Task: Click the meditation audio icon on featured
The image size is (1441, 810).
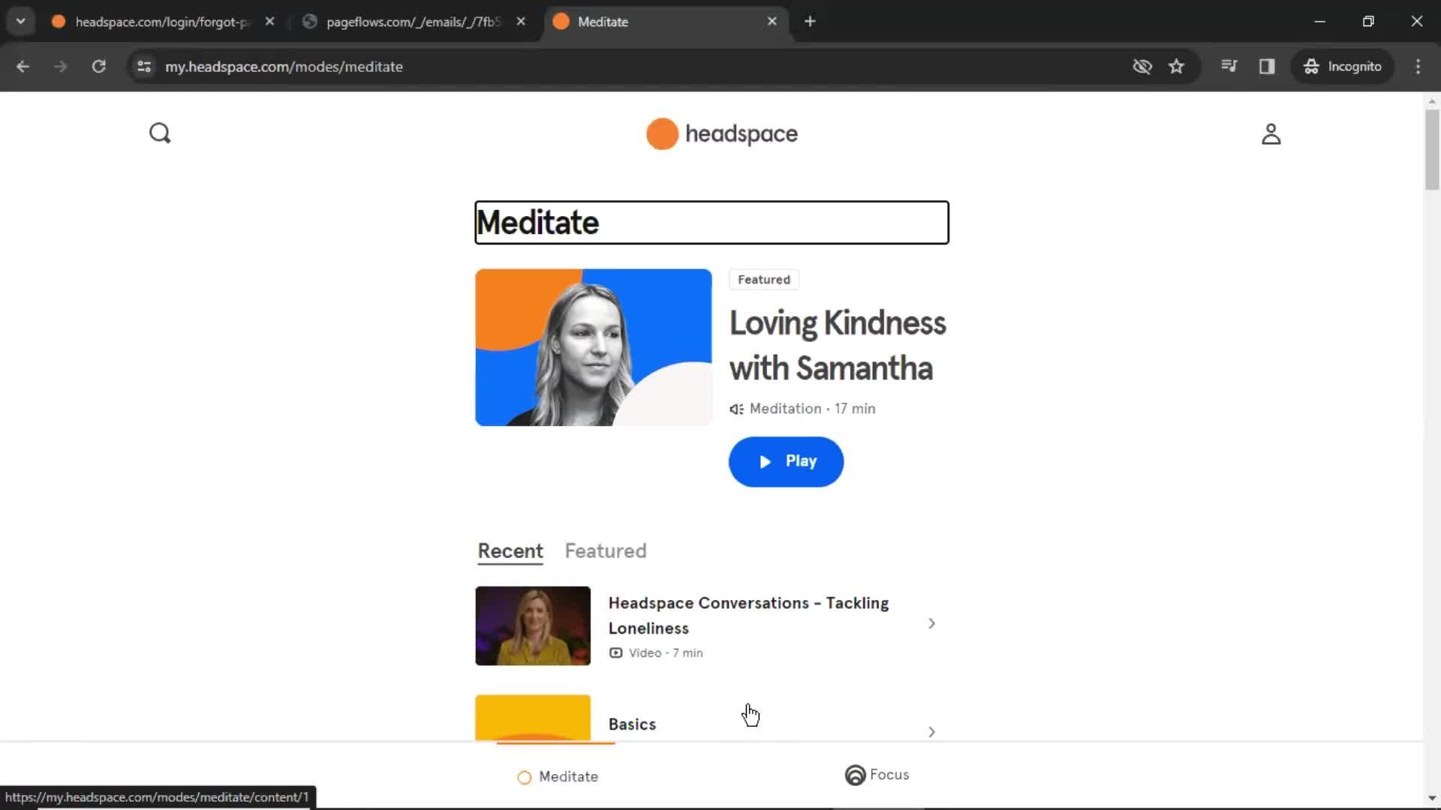Action: [x=736, y=407]
